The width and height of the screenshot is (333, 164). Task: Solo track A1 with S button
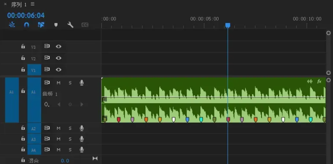(x=70, y=83)
